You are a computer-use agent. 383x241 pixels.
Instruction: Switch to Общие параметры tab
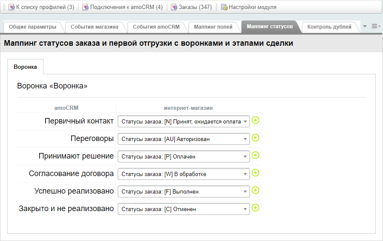click(32, 27)
